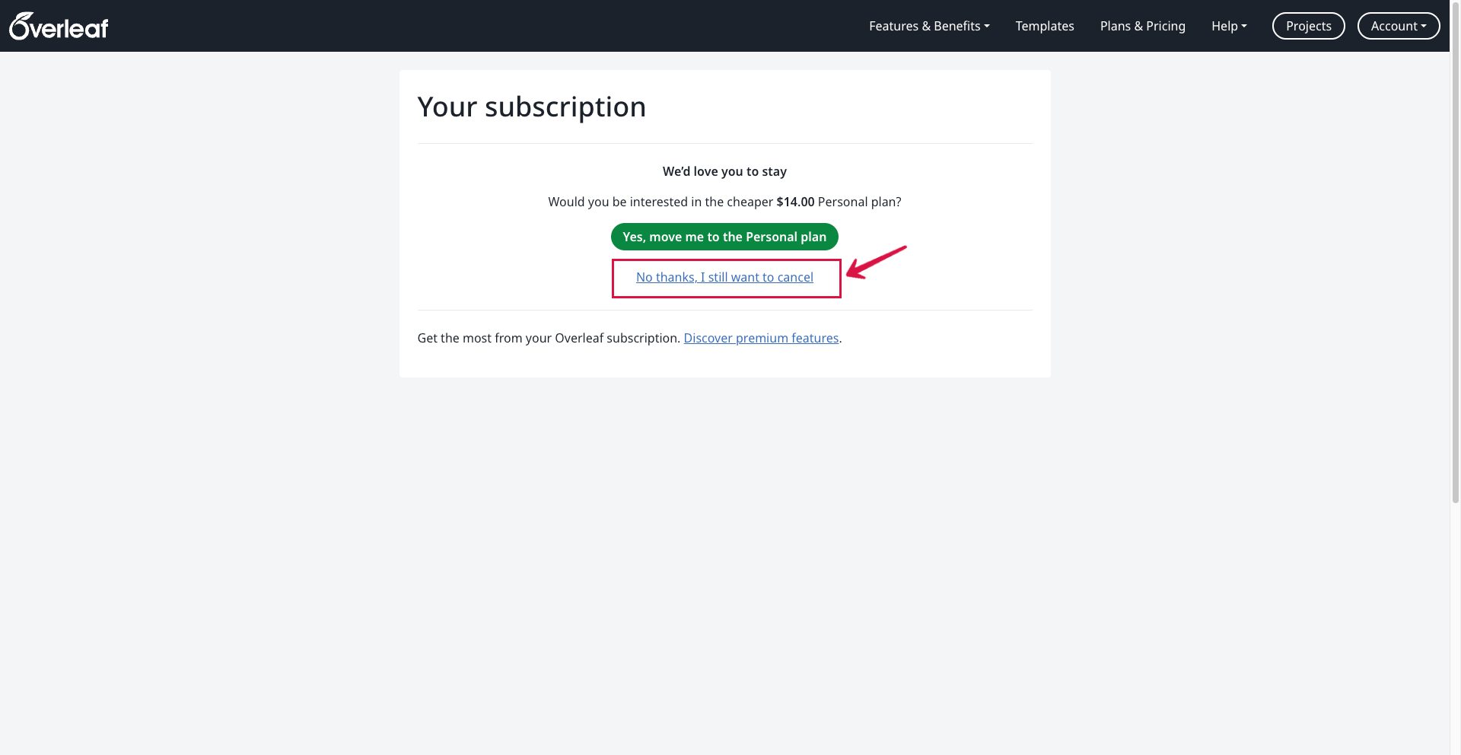Click the caret beside Features & Benefits

(987, 27)
